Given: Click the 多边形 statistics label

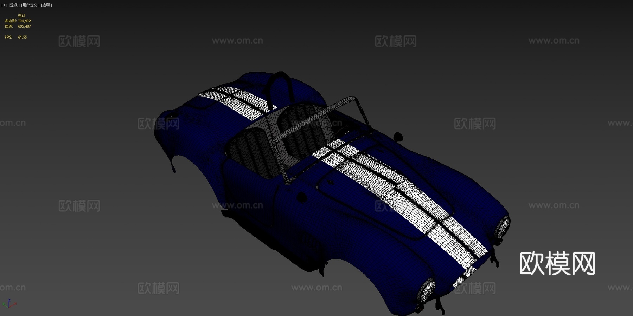Looking at the screenshot, I should [x=11, y=21].
